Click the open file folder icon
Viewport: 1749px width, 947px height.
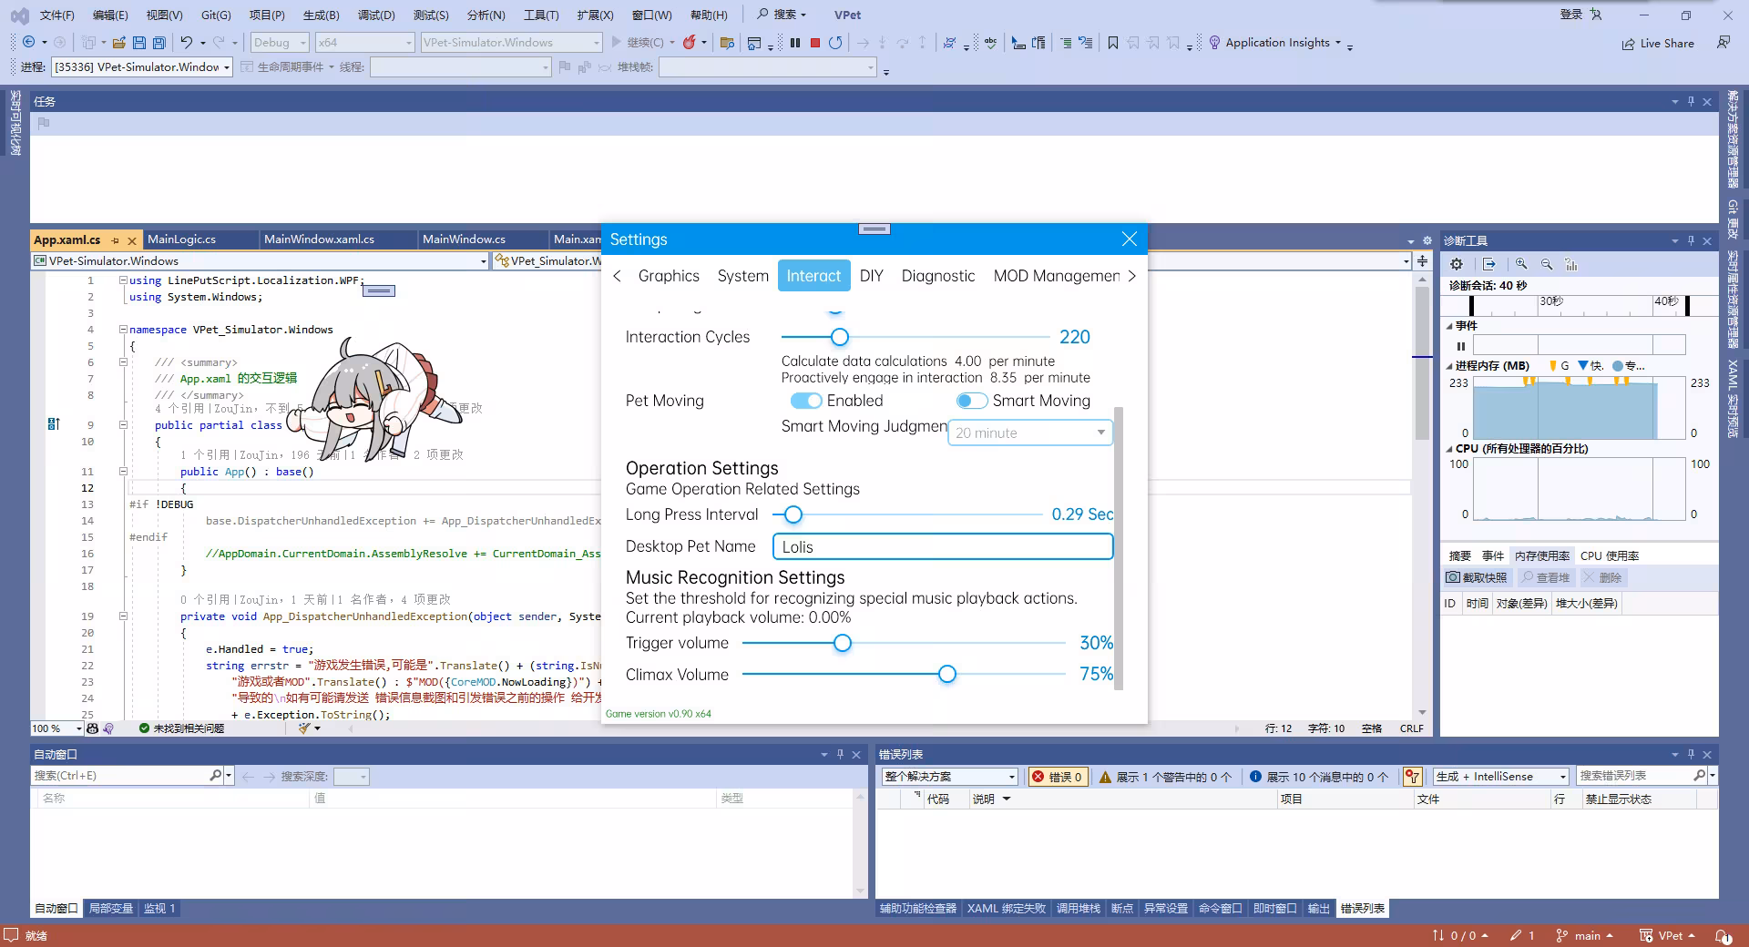(x=118, y=42)
